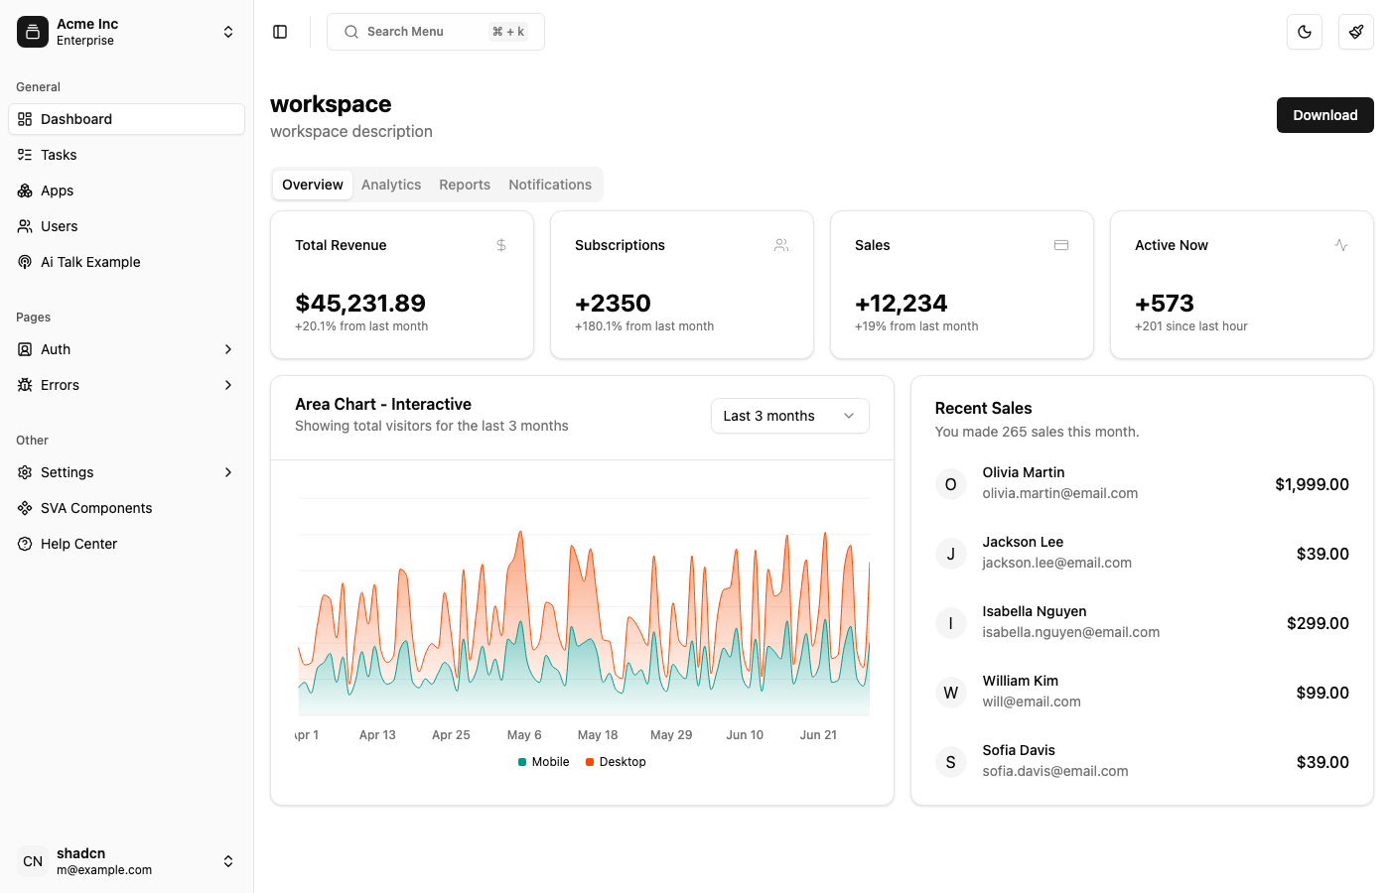Switch to the Analytics tab
1390x893 pixels.
point(390,185)
